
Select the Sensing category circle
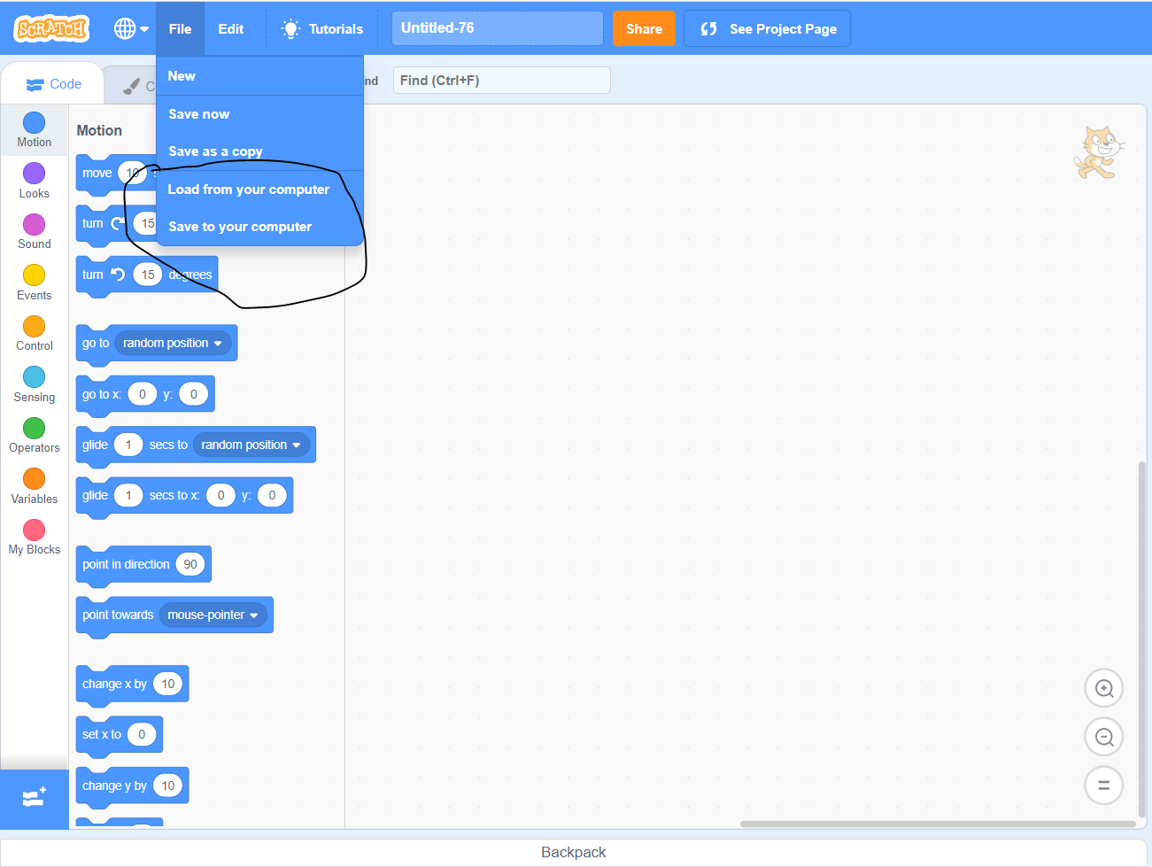[x=34, y=377]
